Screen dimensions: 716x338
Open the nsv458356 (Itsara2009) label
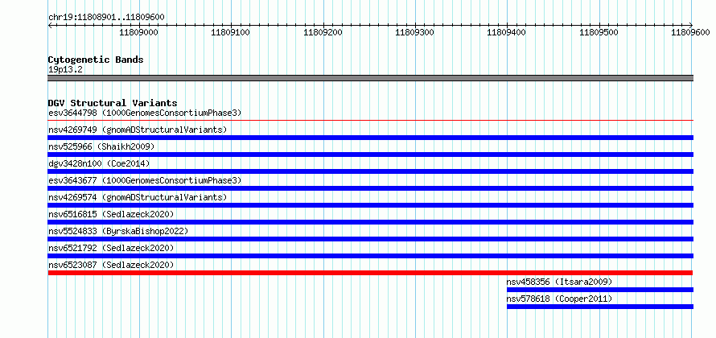(559, 282)
